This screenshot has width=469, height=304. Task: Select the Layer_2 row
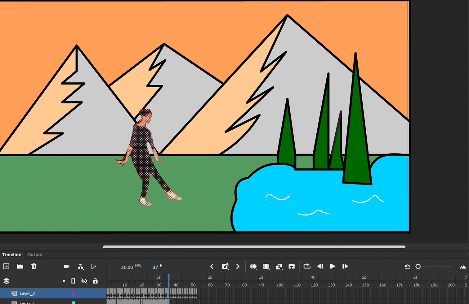pyautogui.click(x=53, y=293)
